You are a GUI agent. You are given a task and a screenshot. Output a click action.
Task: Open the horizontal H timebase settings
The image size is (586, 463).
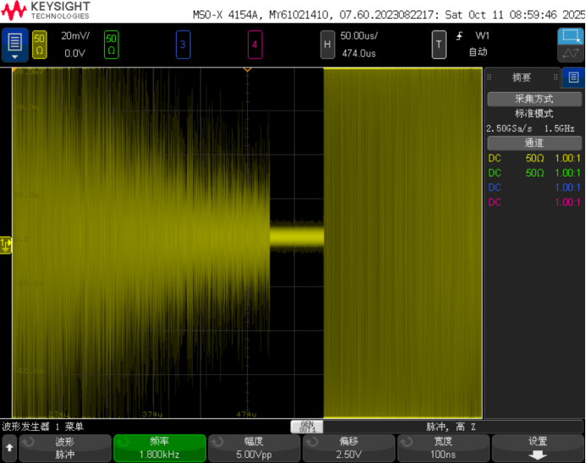[x=327, y=45]
